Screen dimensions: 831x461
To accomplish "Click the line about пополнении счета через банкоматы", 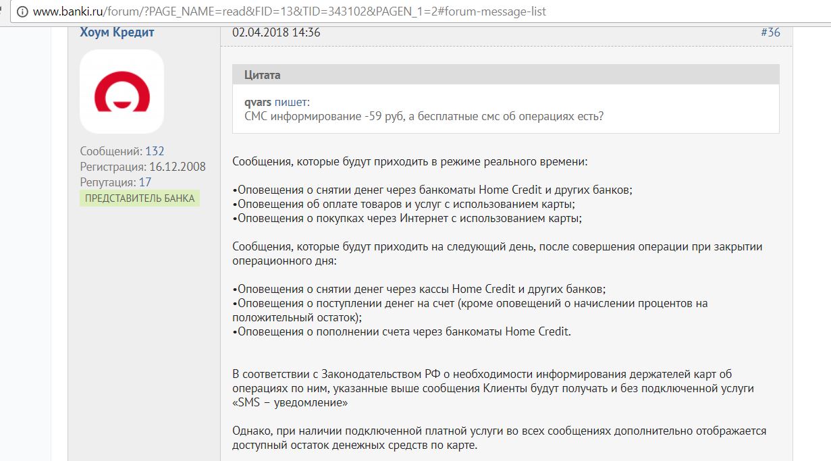I will [x=402, y=331].
